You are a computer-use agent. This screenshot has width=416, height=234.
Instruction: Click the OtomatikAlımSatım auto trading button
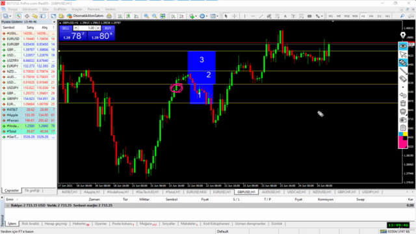tap(86, 16)
